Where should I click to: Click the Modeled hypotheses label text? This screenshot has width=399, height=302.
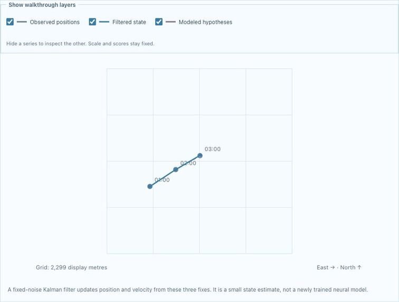[205, 22]
